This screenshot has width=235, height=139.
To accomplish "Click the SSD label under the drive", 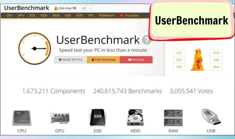I will 98,131.
